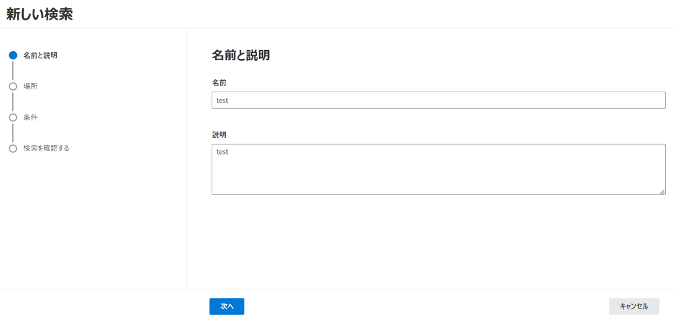Focus the 説明 text area
The height and width of the screenshot is (317, 674).
click(x=439, y=170)
